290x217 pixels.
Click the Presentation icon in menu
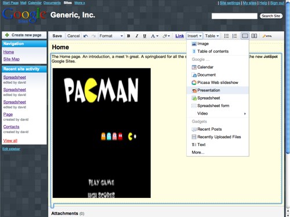point(194,90)
